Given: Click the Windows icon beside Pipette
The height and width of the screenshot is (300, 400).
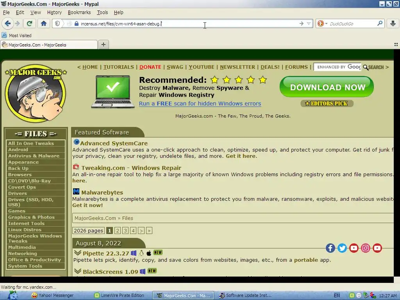Looking at the screenshot, I should pos(134,253).
